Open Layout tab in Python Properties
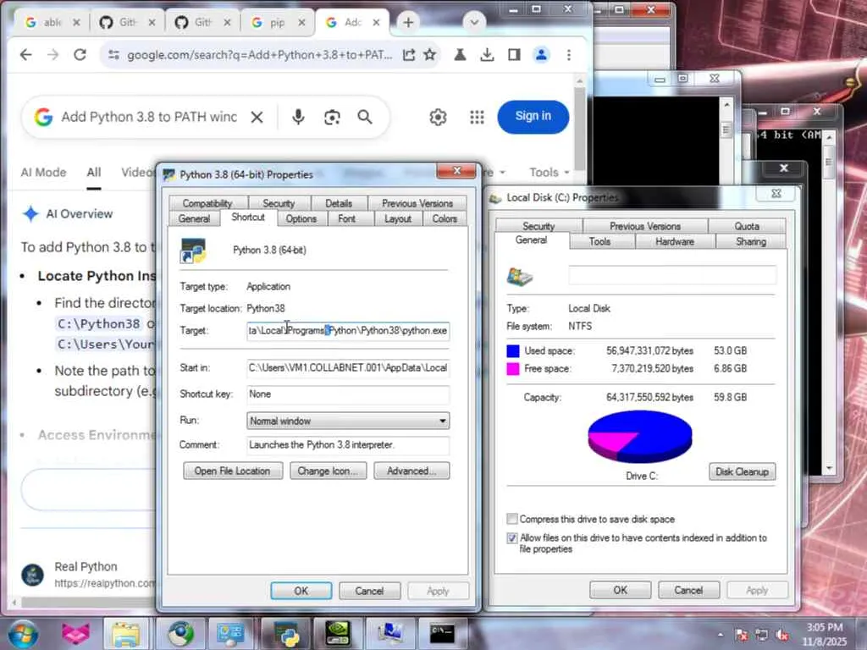867x650 pixels. point(398,219)
